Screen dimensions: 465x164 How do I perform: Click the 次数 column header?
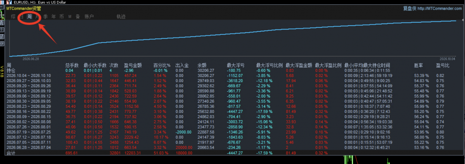point(114,65)
